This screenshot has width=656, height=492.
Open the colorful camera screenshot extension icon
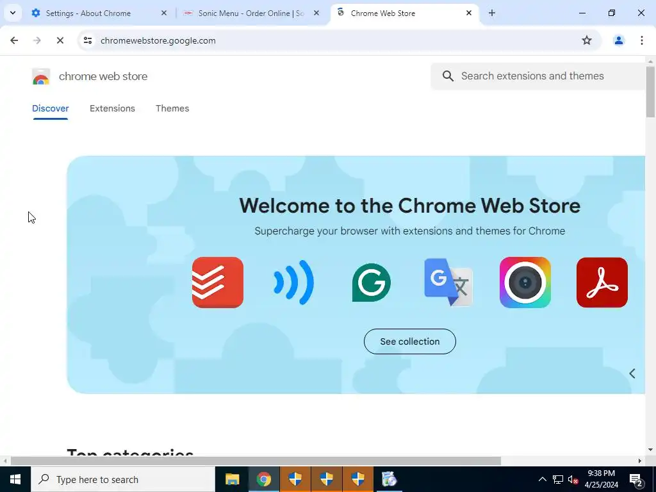[525, 283]
